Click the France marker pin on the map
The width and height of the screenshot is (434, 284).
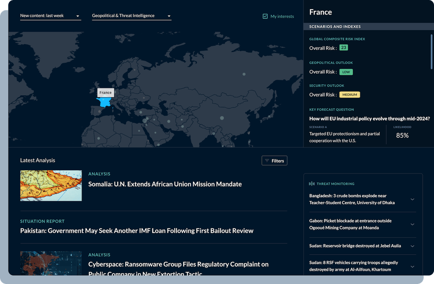105,101
